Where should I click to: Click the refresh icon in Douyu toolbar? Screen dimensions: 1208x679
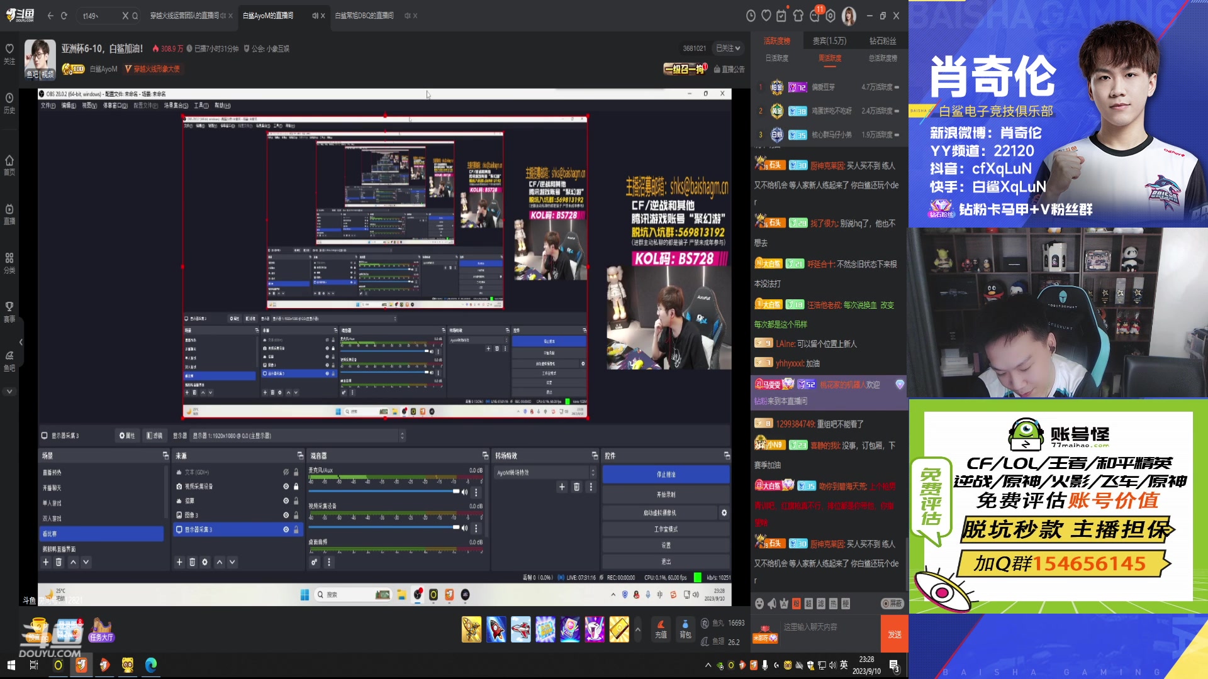click(x=64, y=16)
